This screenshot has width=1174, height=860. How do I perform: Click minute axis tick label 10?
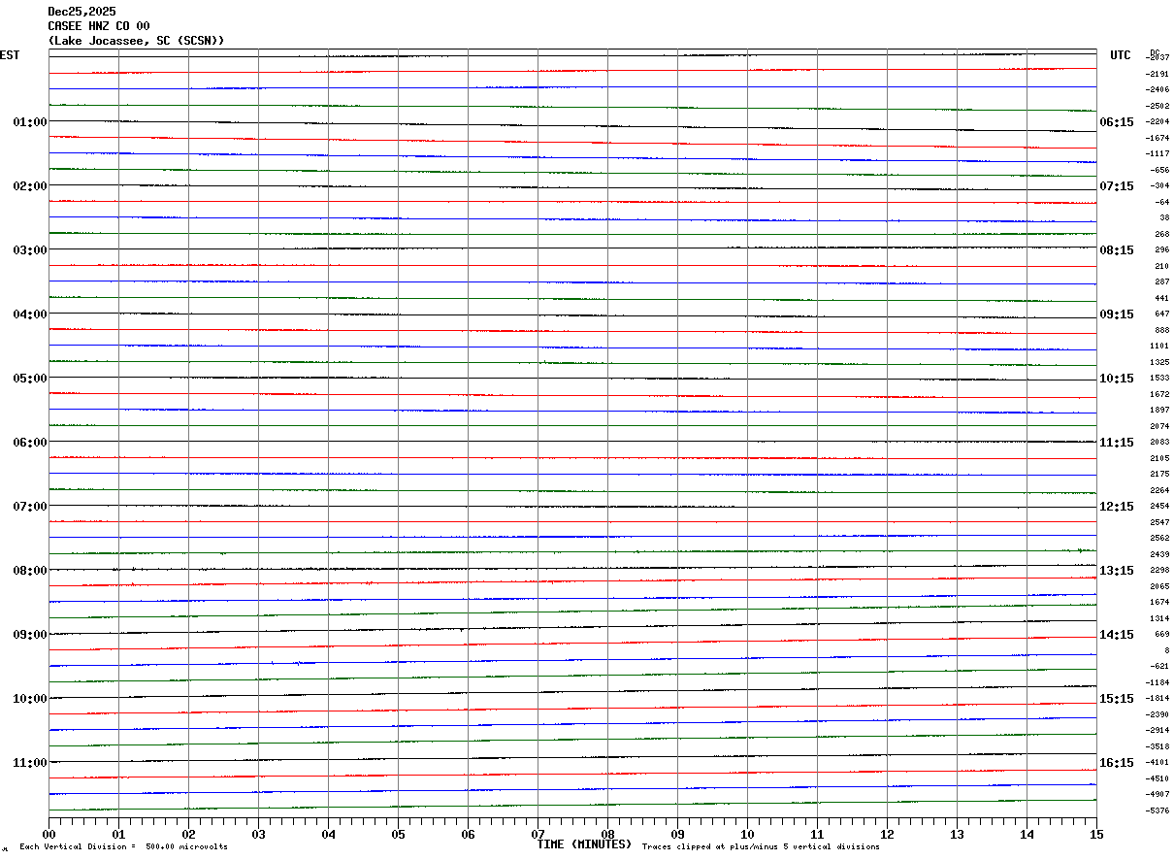[x=747, y=834]
